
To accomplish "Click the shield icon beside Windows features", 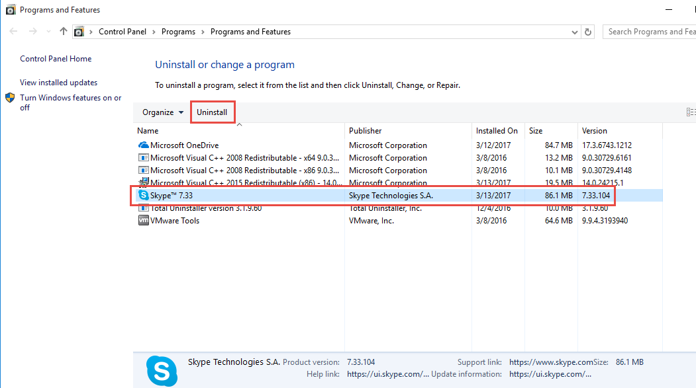I will click(x=10, y=98).
